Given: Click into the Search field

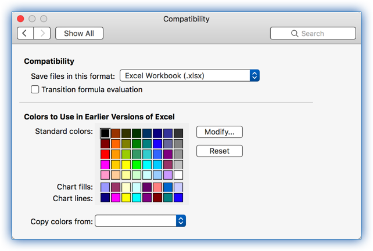Looking at the screenshot, I should click(x=313, y=33).
